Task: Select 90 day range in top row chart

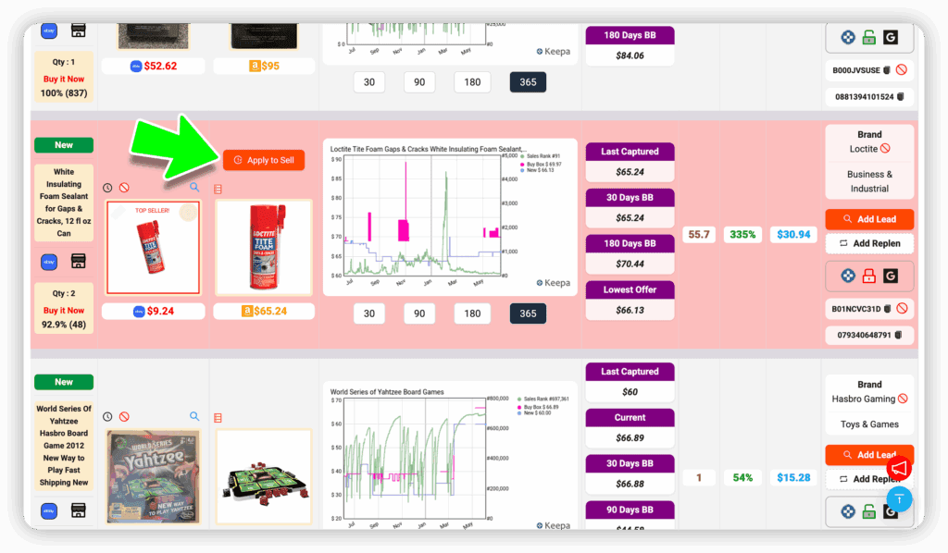Action: click(419, 82)
